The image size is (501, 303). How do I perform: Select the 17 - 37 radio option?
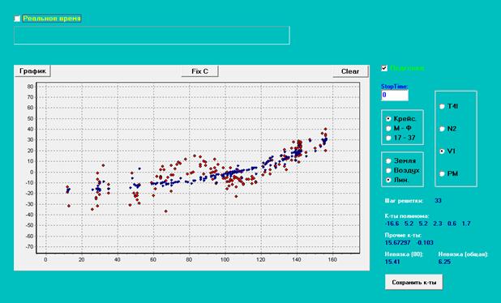(388, 138)
